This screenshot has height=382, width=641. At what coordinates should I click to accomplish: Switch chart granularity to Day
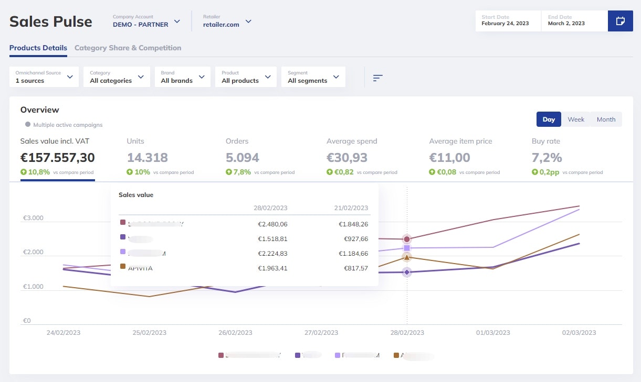pyautogui.click(x=549, y=119)
